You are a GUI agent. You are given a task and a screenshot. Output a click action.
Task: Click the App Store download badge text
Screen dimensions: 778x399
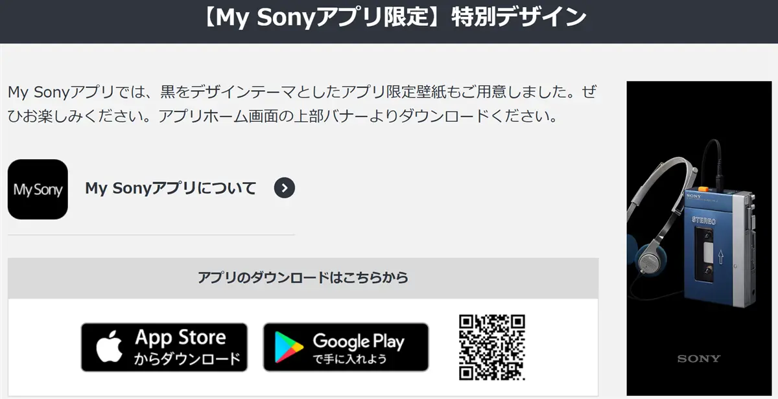coord(180,337)
